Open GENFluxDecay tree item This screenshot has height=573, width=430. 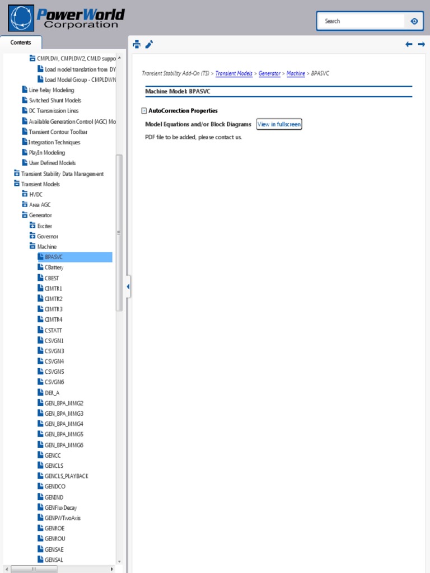coord(60,507)
